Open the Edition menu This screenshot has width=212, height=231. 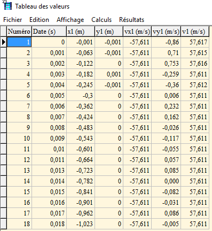pyautogui.click(x=39, y=20)
